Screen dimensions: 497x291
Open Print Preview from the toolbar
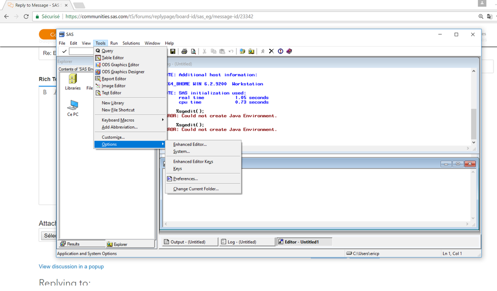click(x=193, y=51)
